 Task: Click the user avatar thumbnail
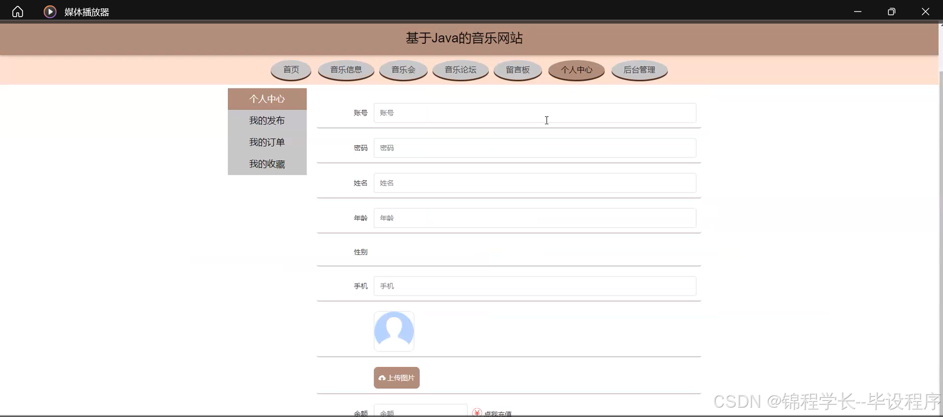pyautogui.click(x=394, y=331)
